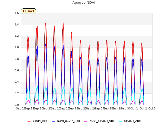Select the NDVI_650out_Apg legend entry
Viewport: 168px width, 126px height.
(99, 121)
